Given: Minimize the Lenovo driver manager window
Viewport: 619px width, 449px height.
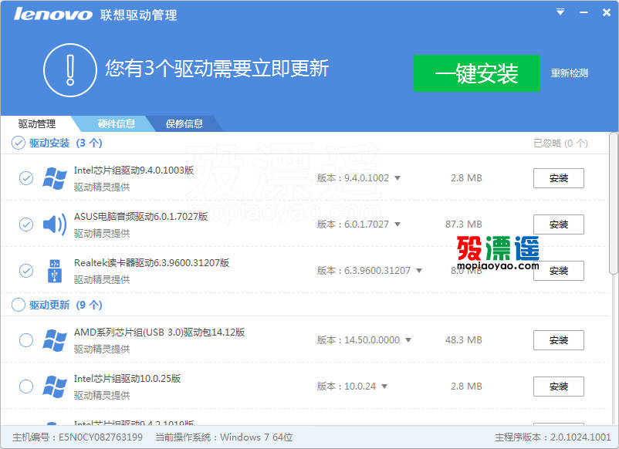Looking at the screenshot, I should click(x=583, y=12).
